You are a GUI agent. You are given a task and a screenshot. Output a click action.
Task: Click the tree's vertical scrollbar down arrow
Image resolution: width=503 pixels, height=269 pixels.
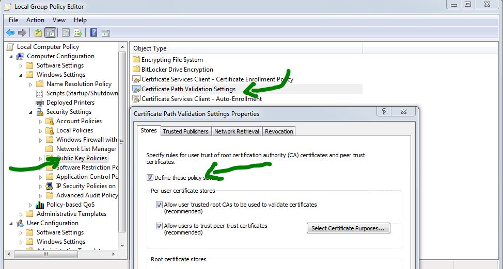point(122,246)
